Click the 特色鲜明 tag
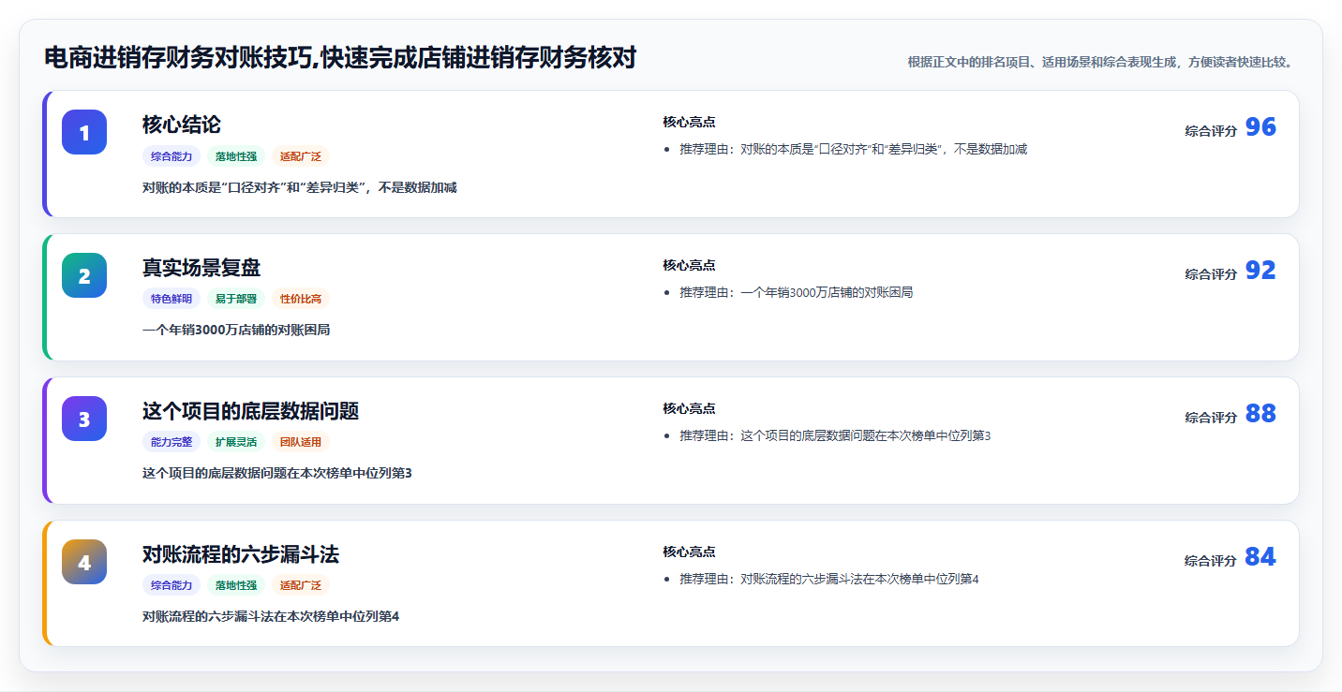This screenshot has width=1342, height=692. point(171,299)
